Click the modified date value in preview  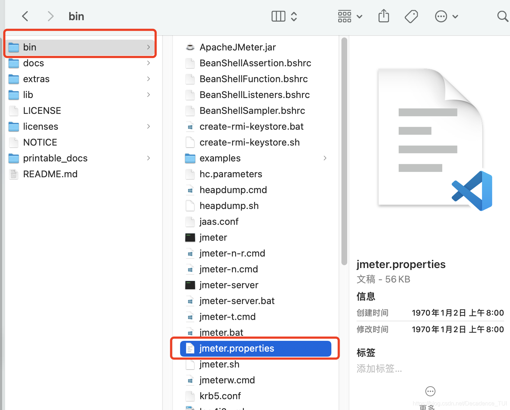pyautogui.click(x=458, y=329)
